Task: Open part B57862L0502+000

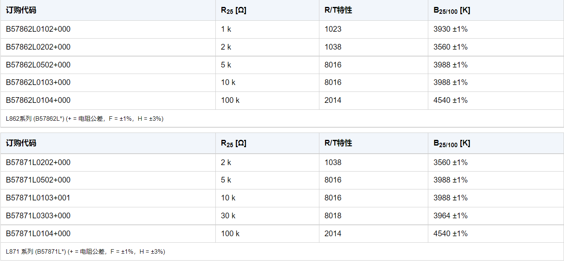Action: tap(38, 65)
